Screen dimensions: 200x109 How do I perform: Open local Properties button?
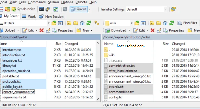[x=62, y=30]
